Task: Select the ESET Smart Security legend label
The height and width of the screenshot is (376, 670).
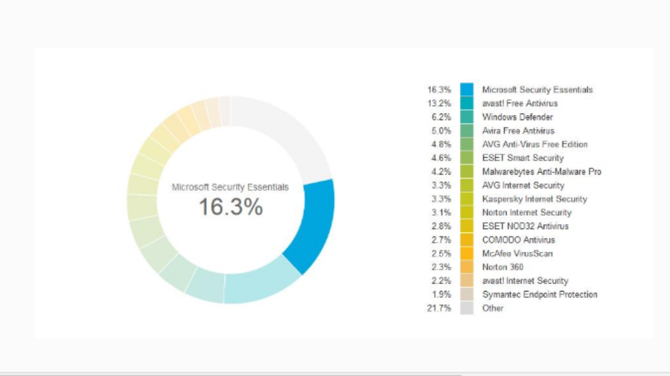Action: pyautogui.click(x=523, y=158)
